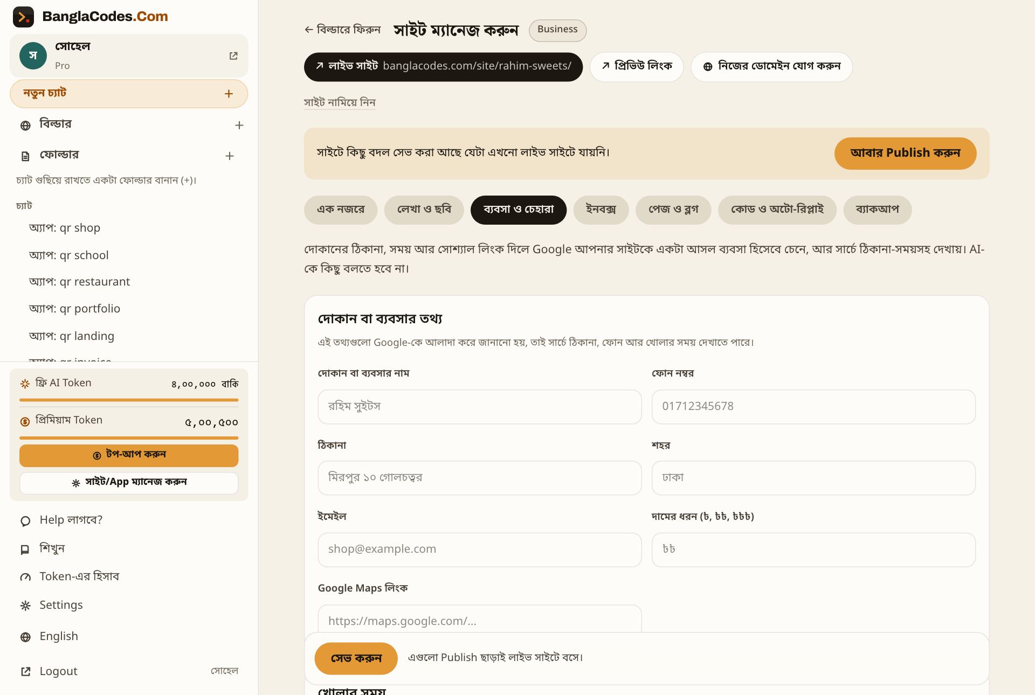Open chat অ্যাপ: qr restaurant
This screenshot has width=1035, height=695.
(x=79, y=282)
